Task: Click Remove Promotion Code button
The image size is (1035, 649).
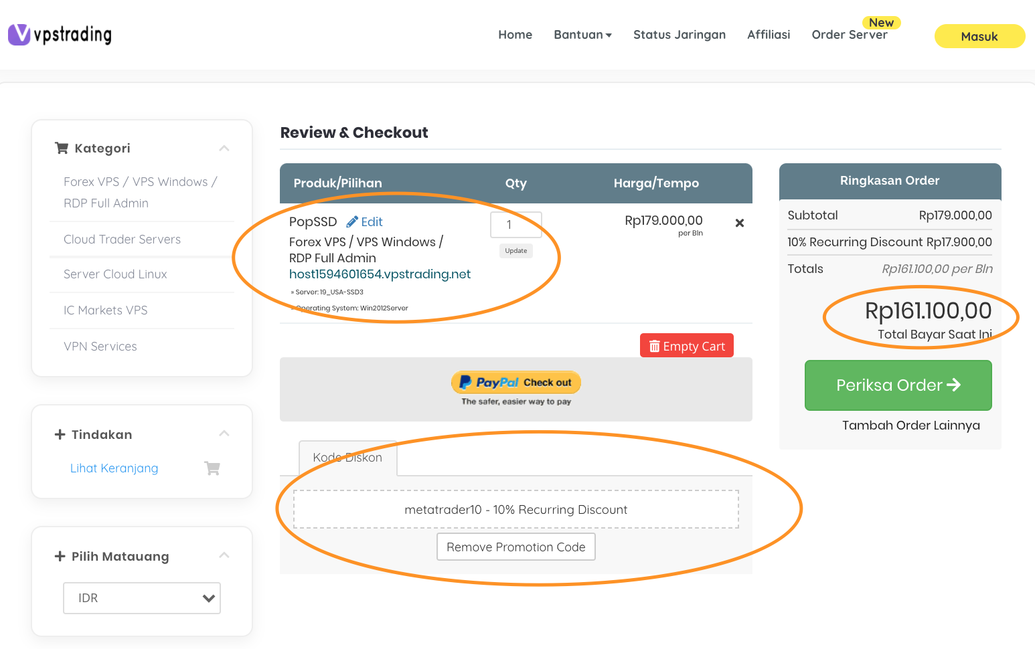Action: [x=516, y=547]
